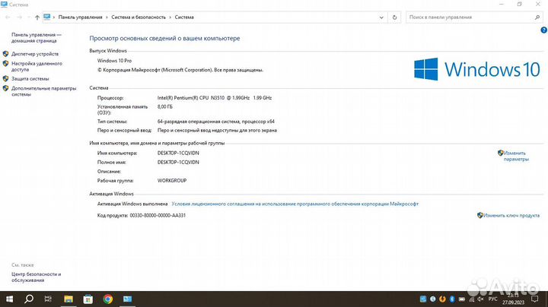Click installed memory value '8,00 ГБ'
The width and height of the screenshot is (548, 307).
[x=165, y=106]
